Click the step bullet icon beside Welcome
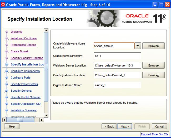The width and height of the screenshot is (171, 138). (x=6, y=32)
